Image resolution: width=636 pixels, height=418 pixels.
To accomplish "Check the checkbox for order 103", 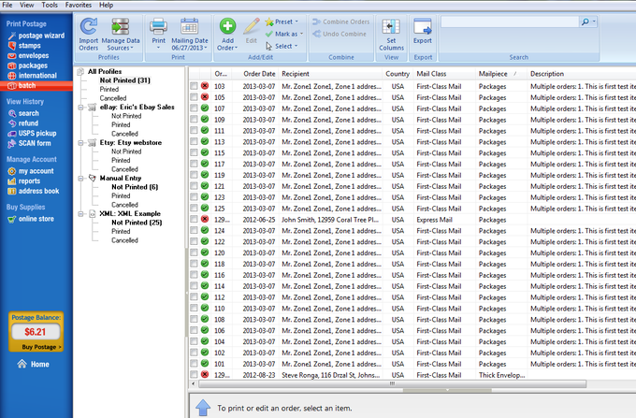I will 194,86.
